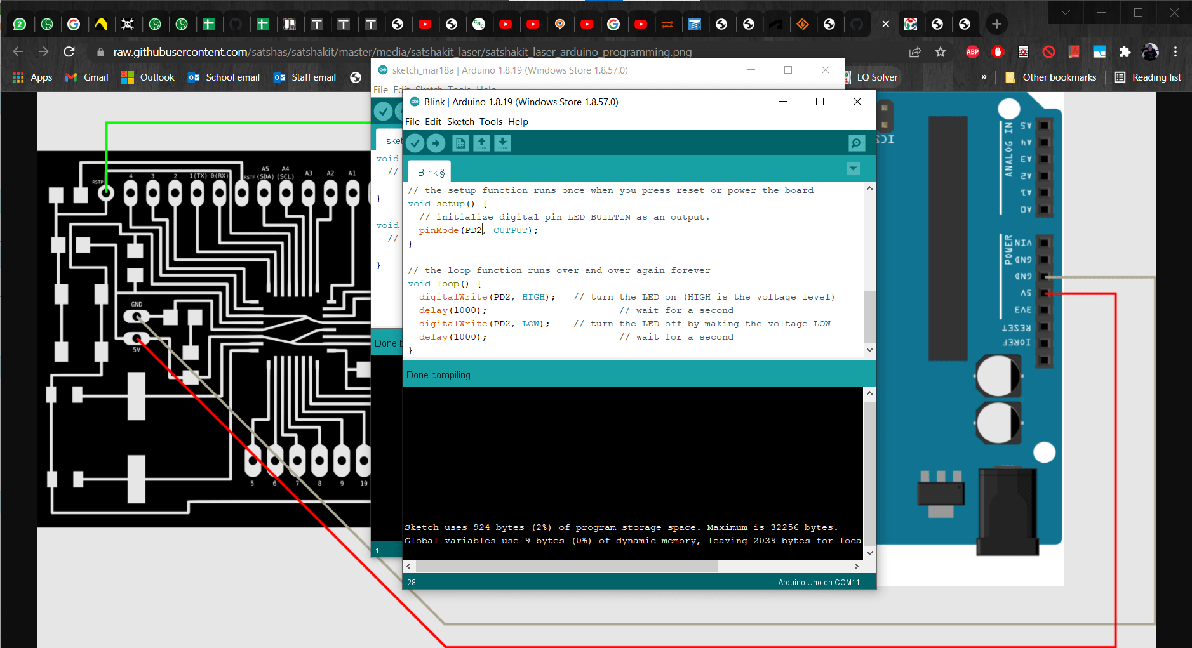Image resolution: width=1192 pixels, height=648 pixels.
Task: Click the digitalWrite(PD2, HIGH) line
Action: point(487,297)
